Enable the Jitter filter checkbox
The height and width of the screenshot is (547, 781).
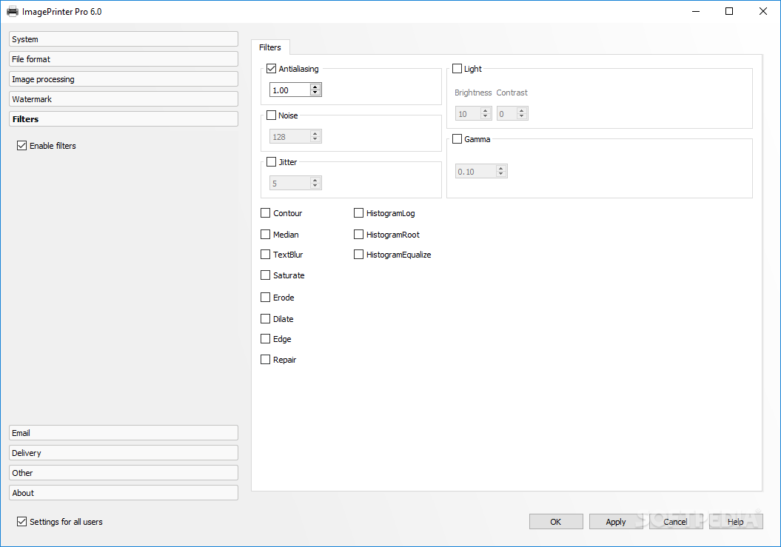(272, 162)
